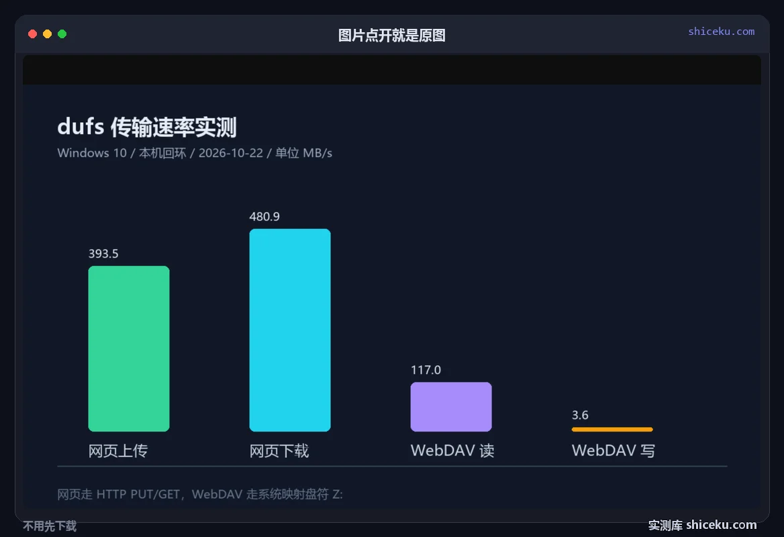
Task: Click the footnote about HTTP PUT/GET
Action: click(x=200, y=495)
